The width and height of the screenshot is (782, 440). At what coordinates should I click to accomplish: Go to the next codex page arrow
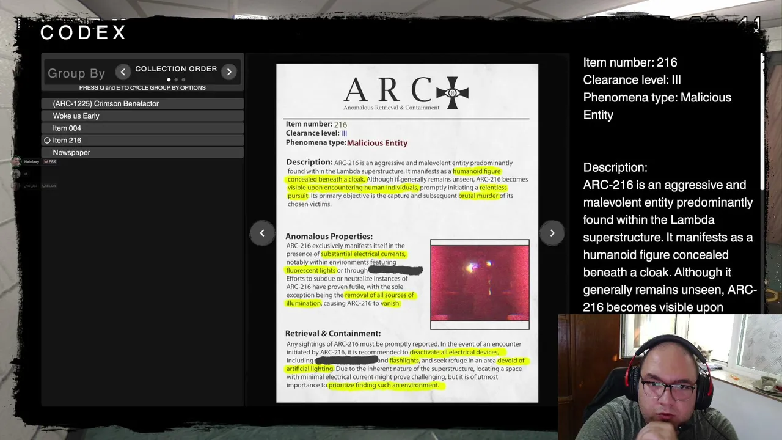tap(552, 233)
